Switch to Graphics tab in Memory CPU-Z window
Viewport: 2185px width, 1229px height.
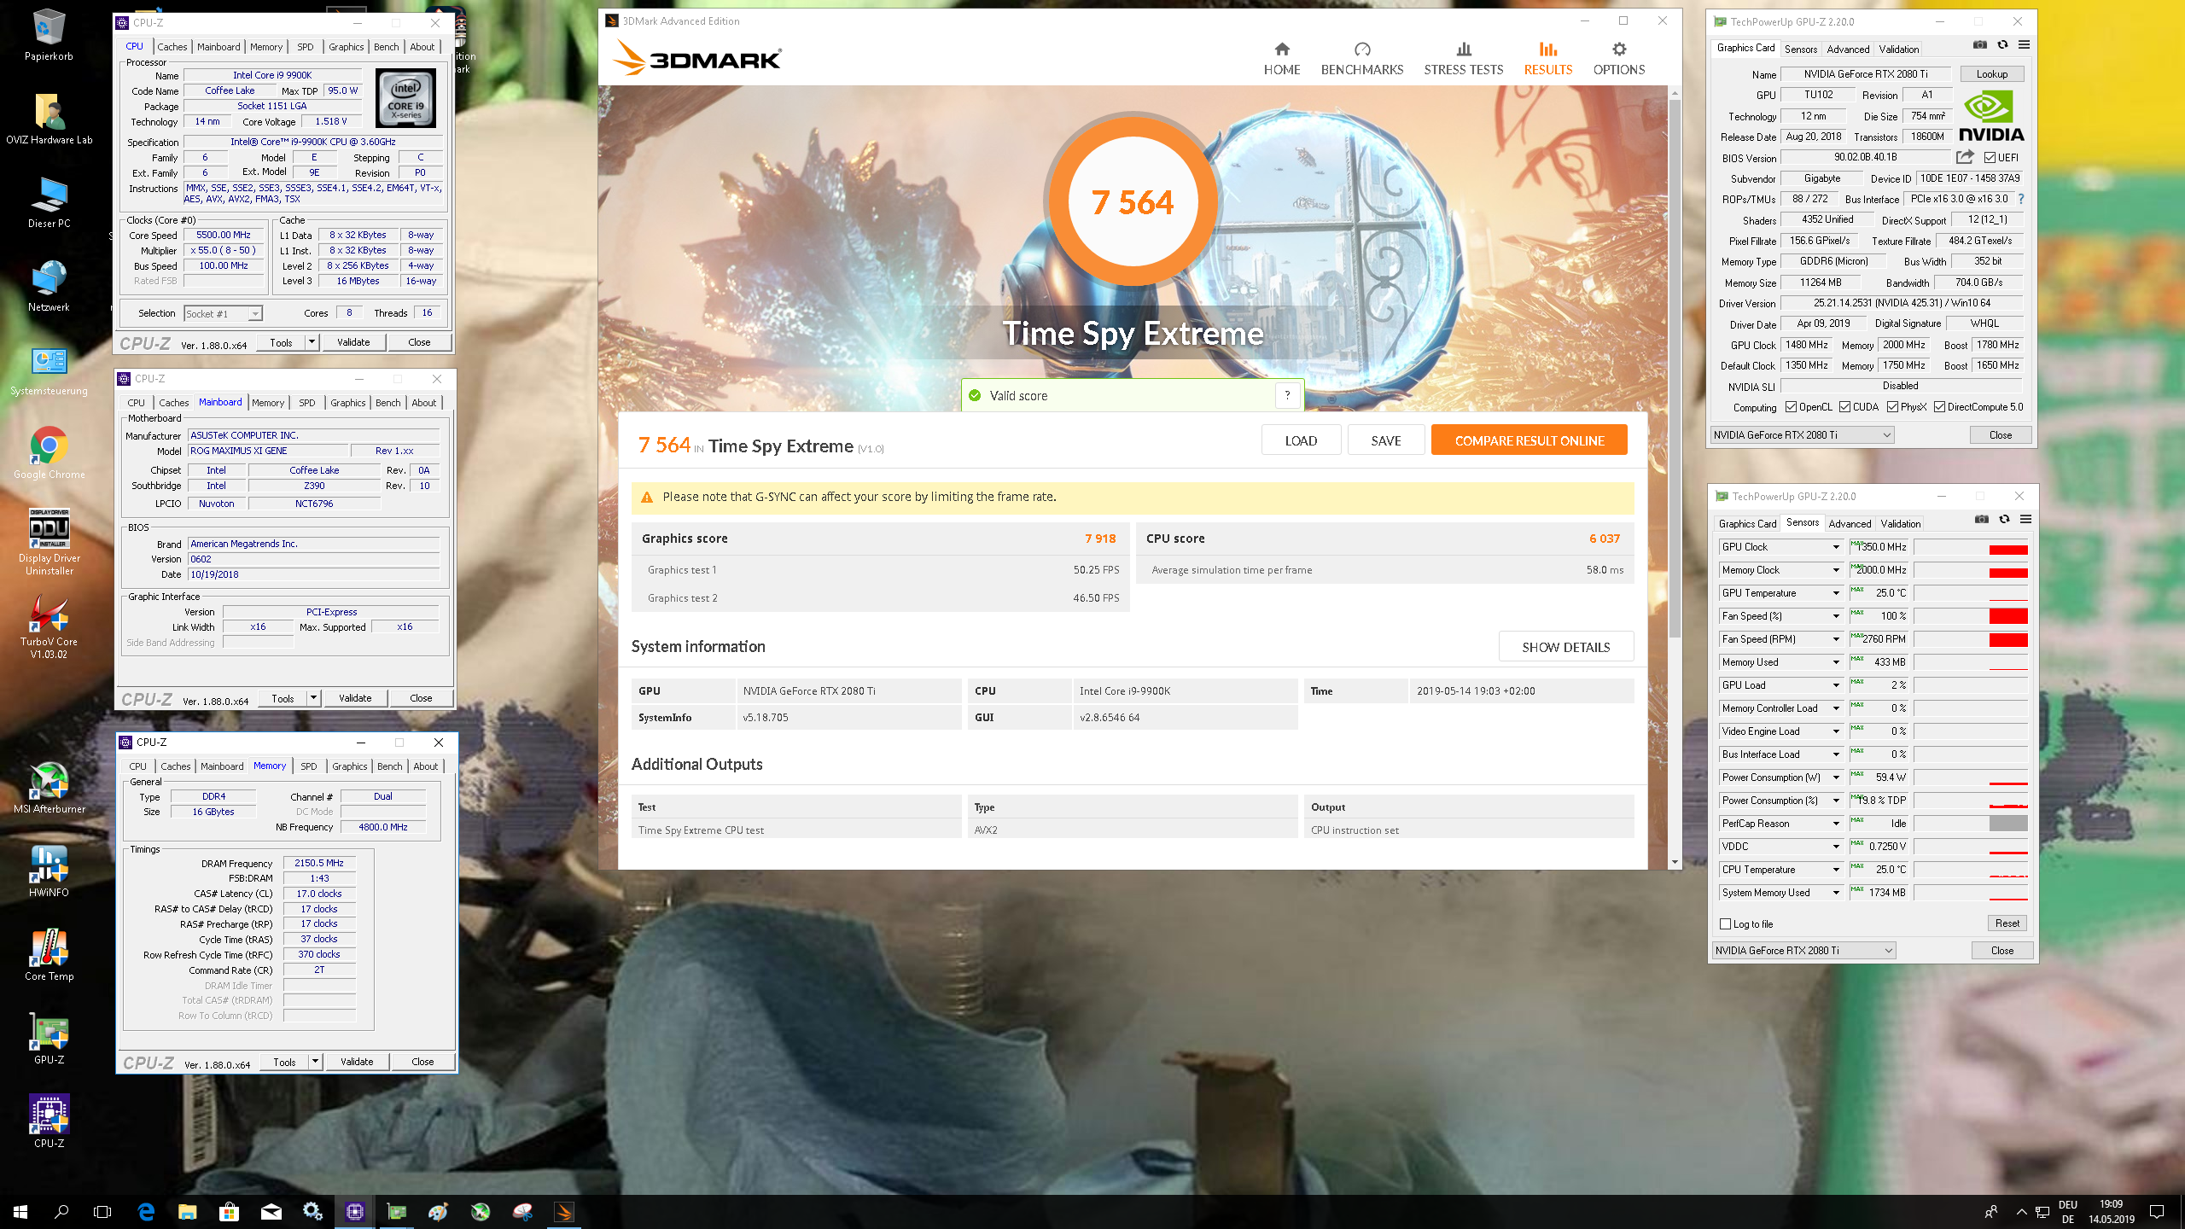pyautogui.click(x=349, y=766)
